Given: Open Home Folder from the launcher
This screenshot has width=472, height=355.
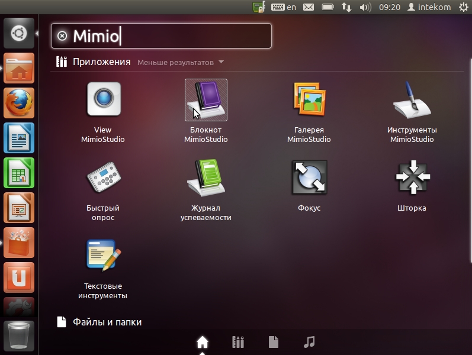Looking at the screenshot, I should [x=19, y=68].
